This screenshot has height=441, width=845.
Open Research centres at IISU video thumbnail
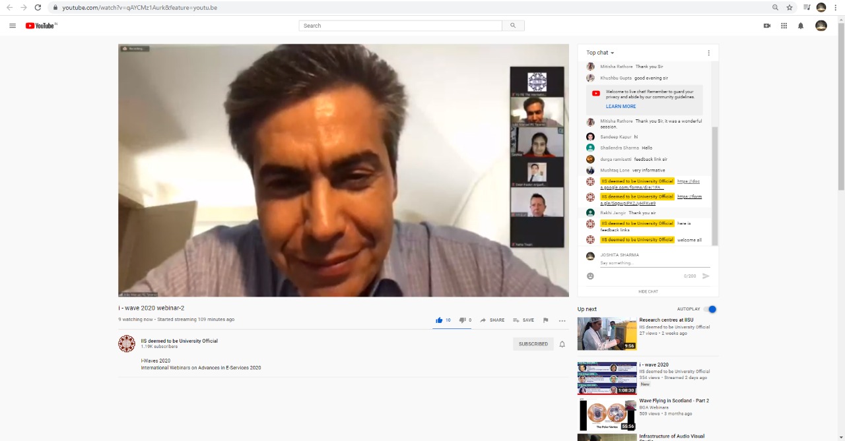607,334
